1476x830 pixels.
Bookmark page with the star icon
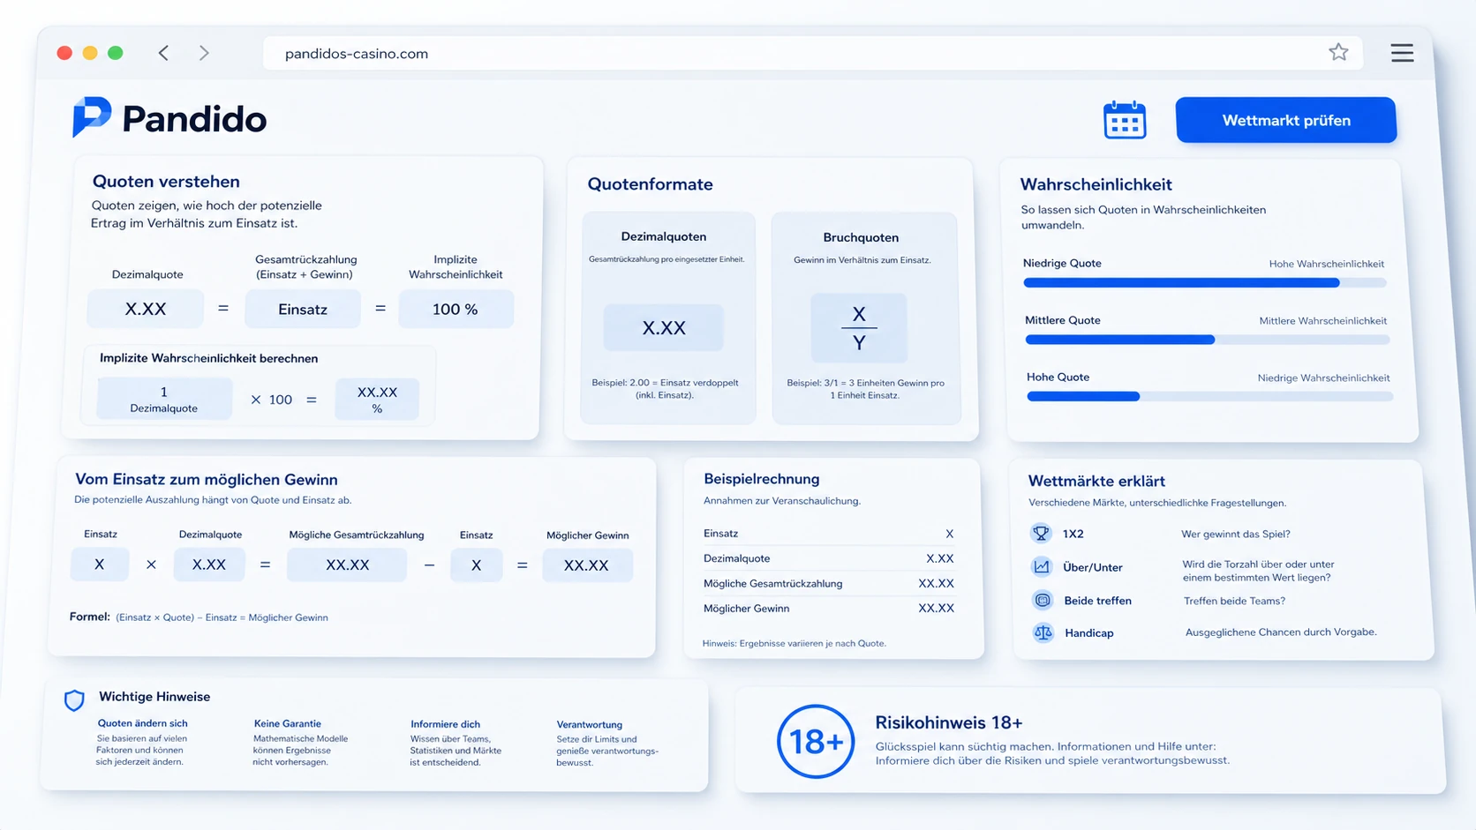[x=1338, y=52]
